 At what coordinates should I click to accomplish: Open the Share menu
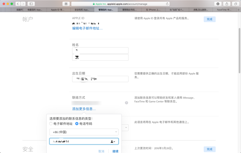point(227,4)
